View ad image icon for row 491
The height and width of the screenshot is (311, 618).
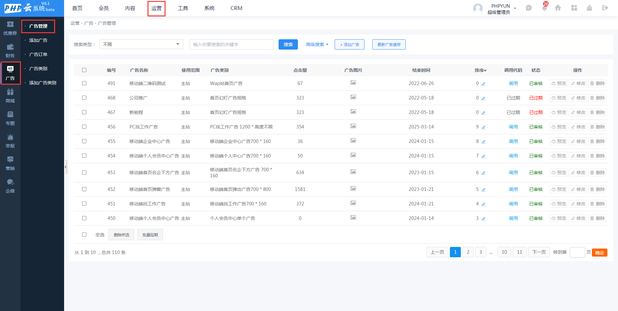click(x=353, y=83)
